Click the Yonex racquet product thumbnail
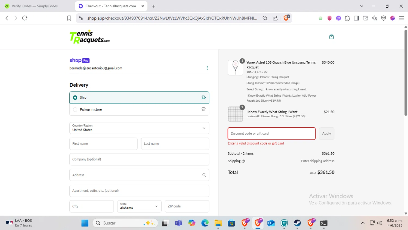This screenshot has width=408, height=230. tap(235, 68)
